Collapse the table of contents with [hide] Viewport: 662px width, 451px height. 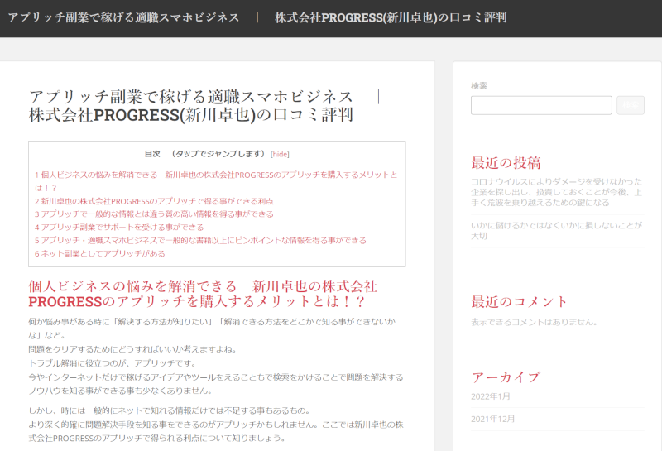coord(280,154)
